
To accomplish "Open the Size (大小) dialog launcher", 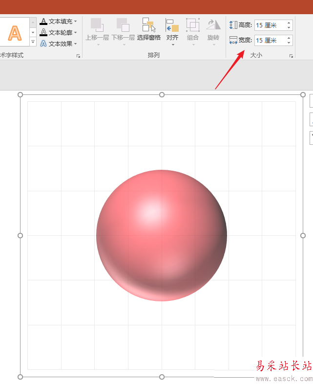I will 291,56.
